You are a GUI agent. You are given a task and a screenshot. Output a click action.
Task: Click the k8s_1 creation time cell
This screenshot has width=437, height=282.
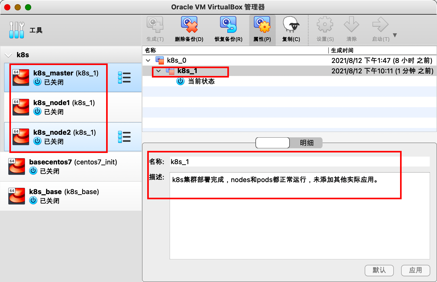click(382, 71)
